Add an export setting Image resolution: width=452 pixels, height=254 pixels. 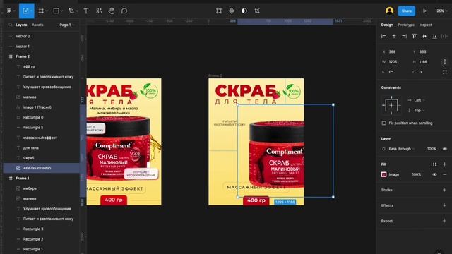(x=444, y=221)
